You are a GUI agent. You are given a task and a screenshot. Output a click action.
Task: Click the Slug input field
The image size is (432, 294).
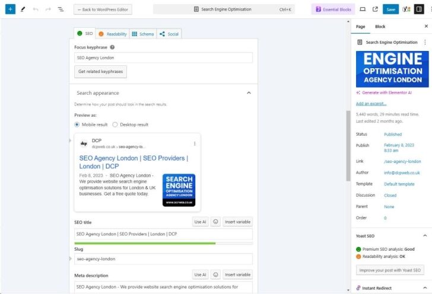(x=163, y=259)
